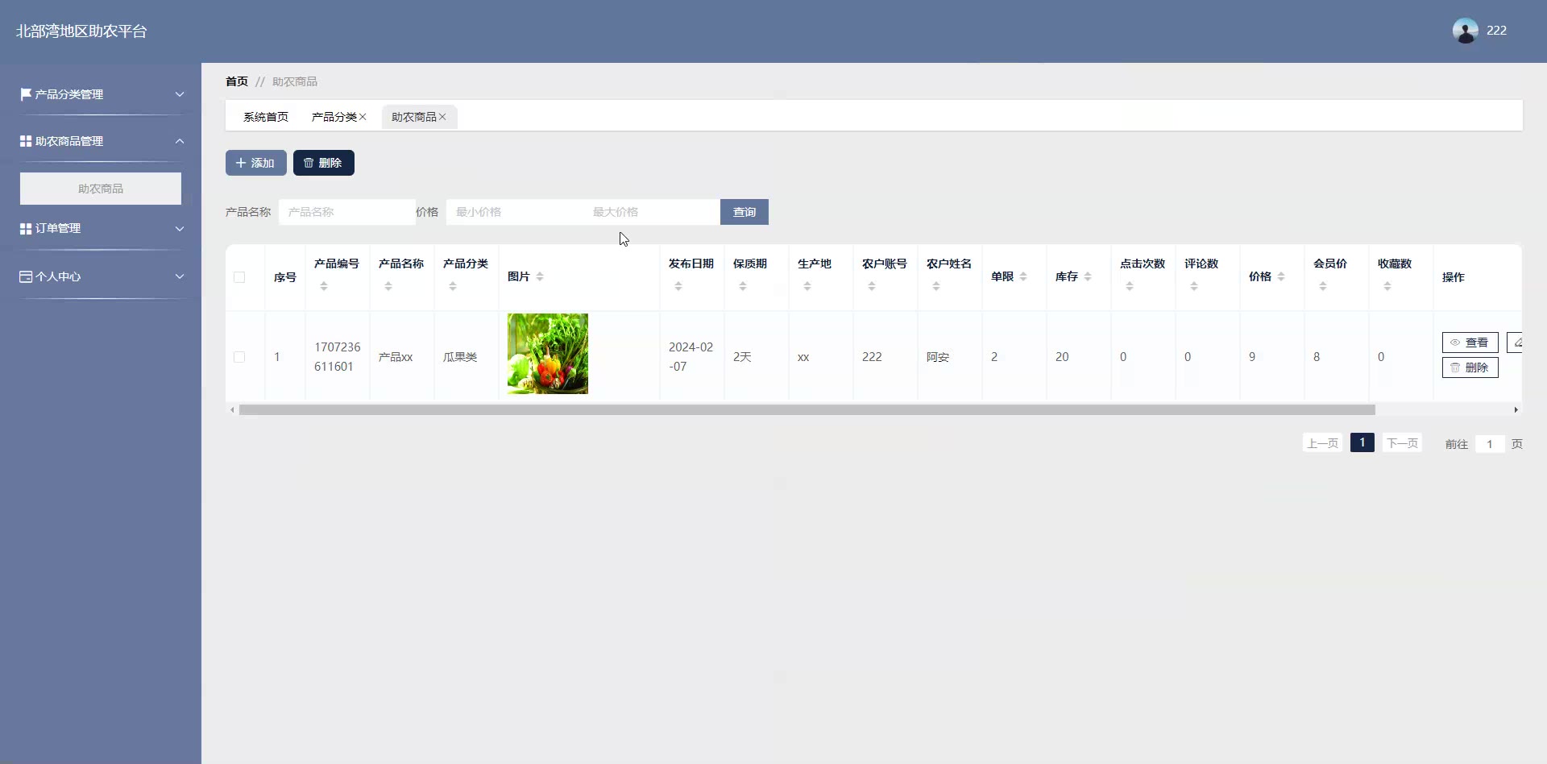
Task: Select page number 1
Action: click(1362, 442)
